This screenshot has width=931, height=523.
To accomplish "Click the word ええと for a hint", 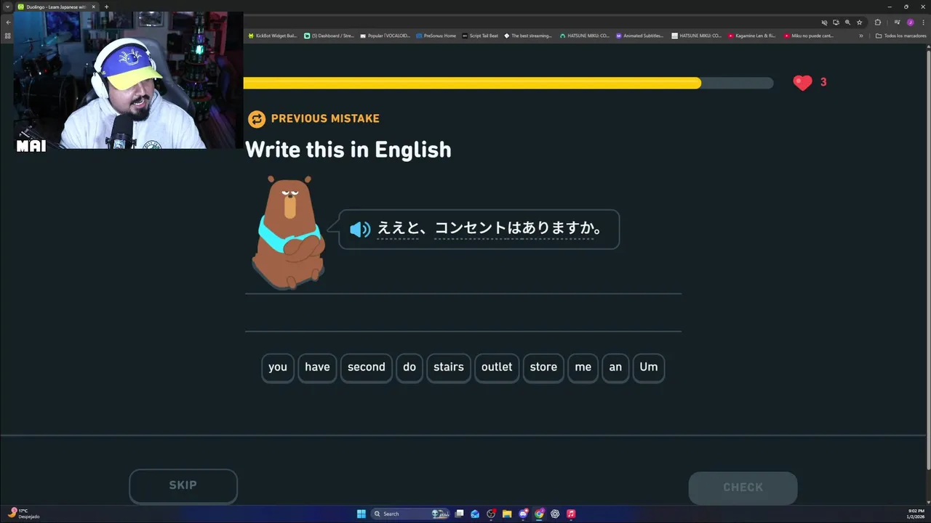I will coord(397,228).
